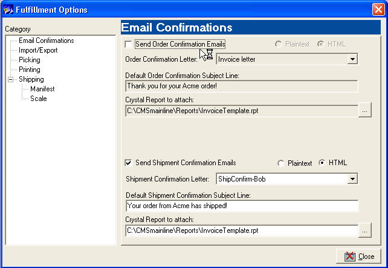Disable Send Shipment Confirmation Emails checkbox
Image resolution: width=388 pixels, height=268 pixels.
(128, 163)
